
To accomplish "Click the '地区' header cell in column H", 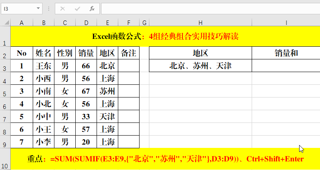I will (201, 53).
